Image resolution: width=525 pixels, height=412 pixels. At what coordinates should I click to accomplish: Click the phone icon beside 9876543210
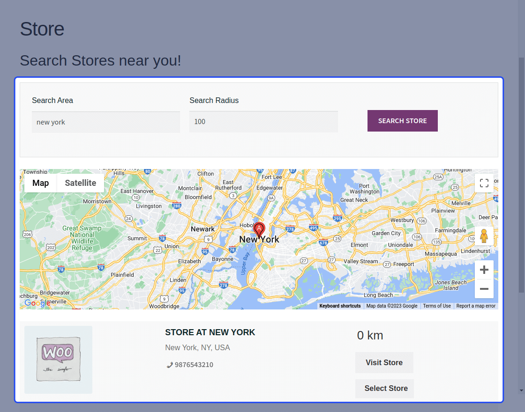169,364
